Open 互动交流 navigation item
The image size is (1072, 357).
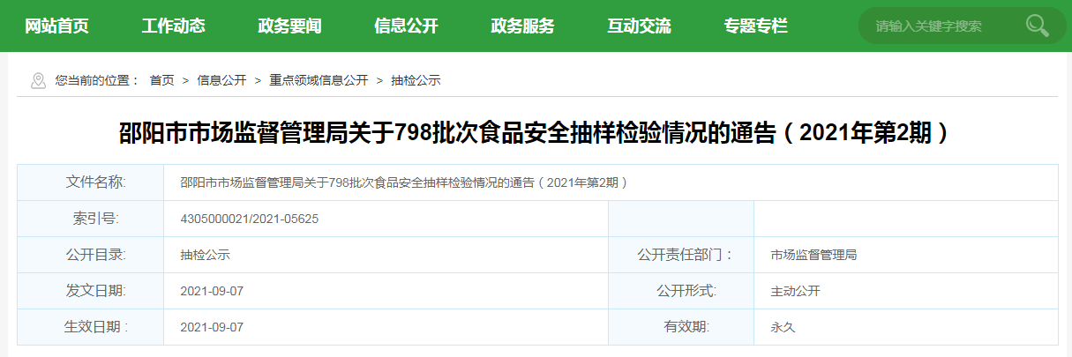pos(640,26)
